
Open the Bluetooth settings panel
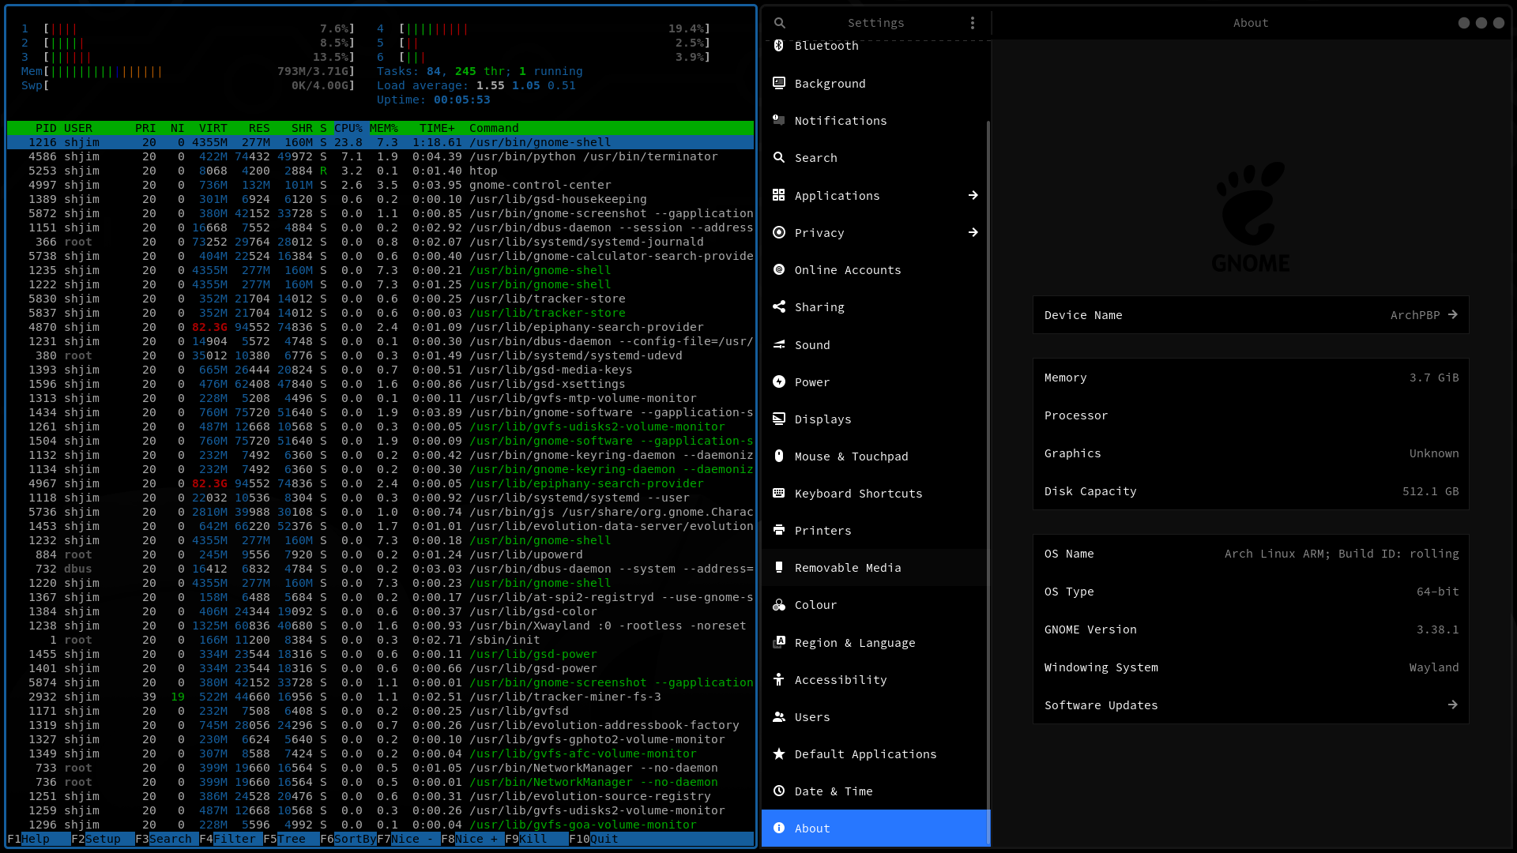pos(875,46)
